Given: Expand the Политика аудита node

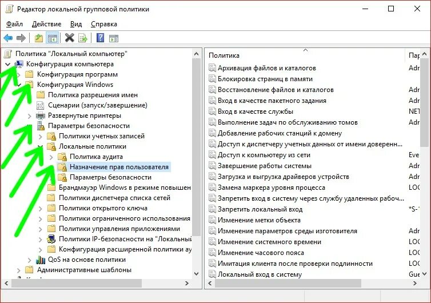Looking at the screenshot, I should (51, 157).
